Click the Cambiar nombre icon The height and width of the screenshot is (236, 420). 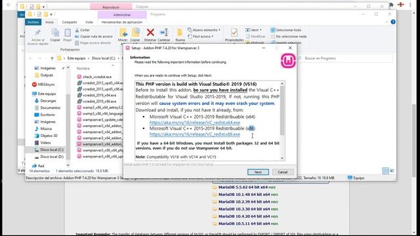click(x=164, y=33)
